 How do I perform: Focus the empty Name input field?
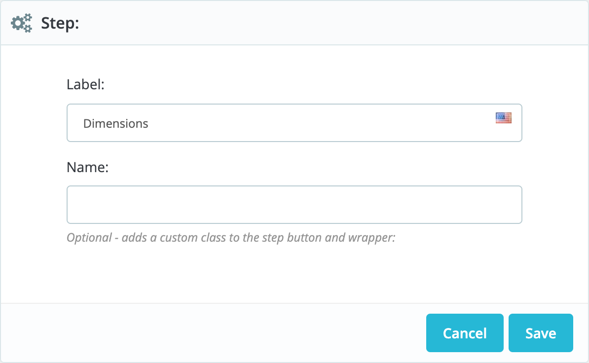[x=294, y=205]
